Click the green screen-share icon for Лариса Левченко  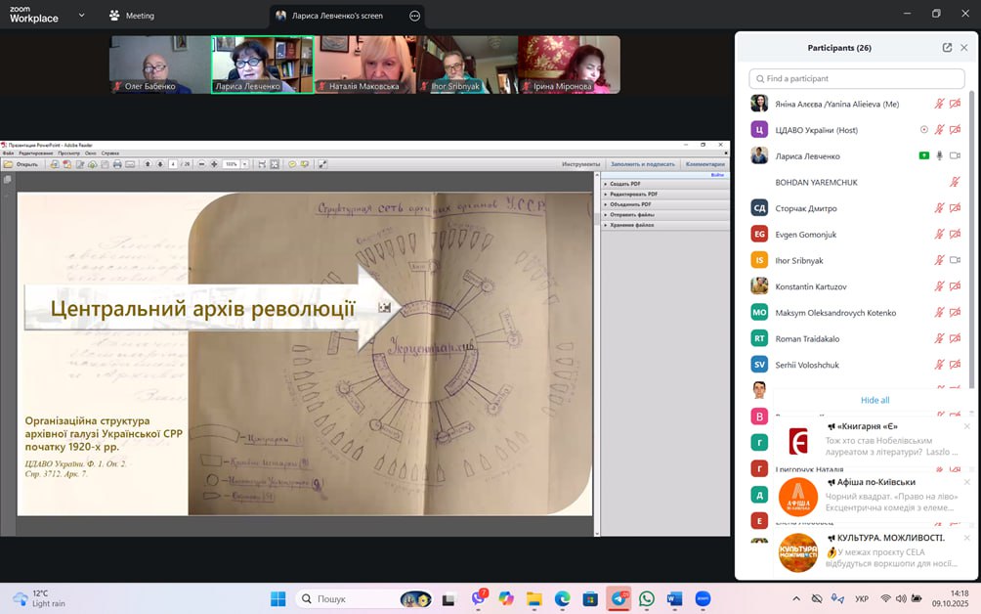[923, 155]
